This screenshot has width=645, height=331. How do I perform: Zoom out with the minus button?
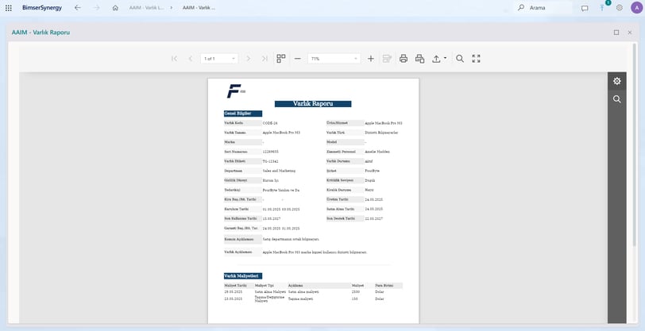click(x=297, y=59)
